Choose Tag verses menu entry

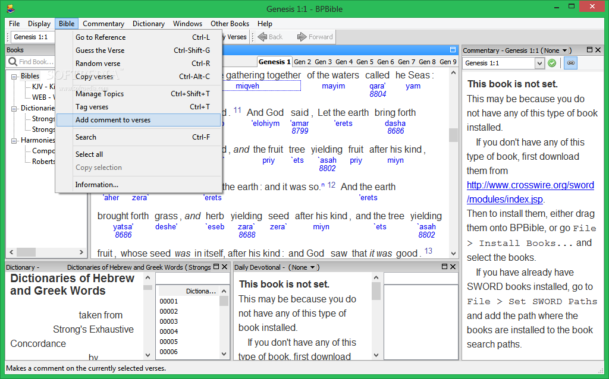(x=139, y=107)
